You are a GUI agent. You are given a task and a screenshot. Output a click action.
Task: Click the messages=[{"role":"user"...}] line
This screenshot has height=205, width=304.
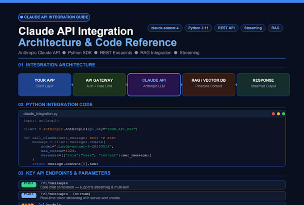click(x=96, y=155)
